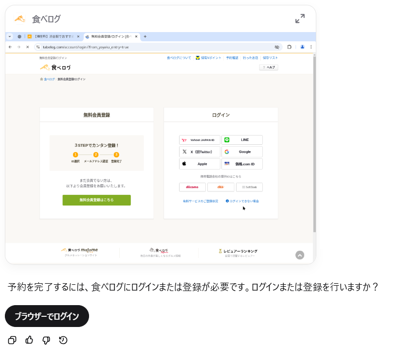The width and height of the screenshot is (401, 361).
Task: Click the ブラウザーでログイン button
Action: click(x=47, y=316)
